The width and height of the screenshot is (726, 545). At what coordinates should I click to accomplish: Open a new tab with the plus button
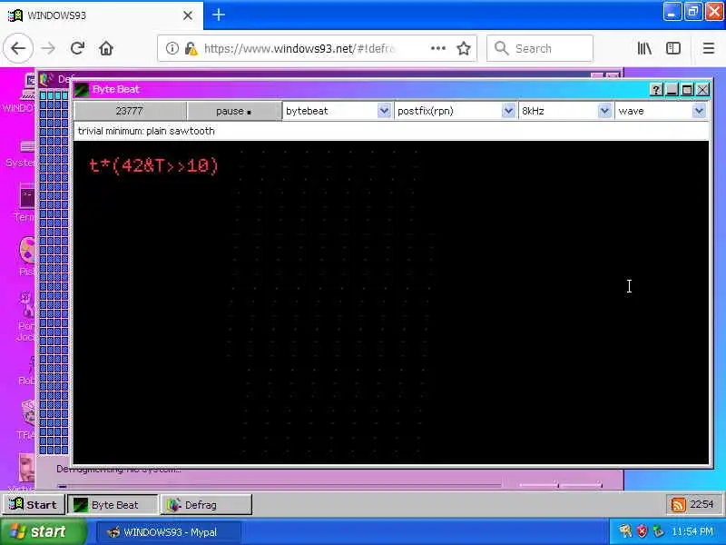[x=219, y=15]
